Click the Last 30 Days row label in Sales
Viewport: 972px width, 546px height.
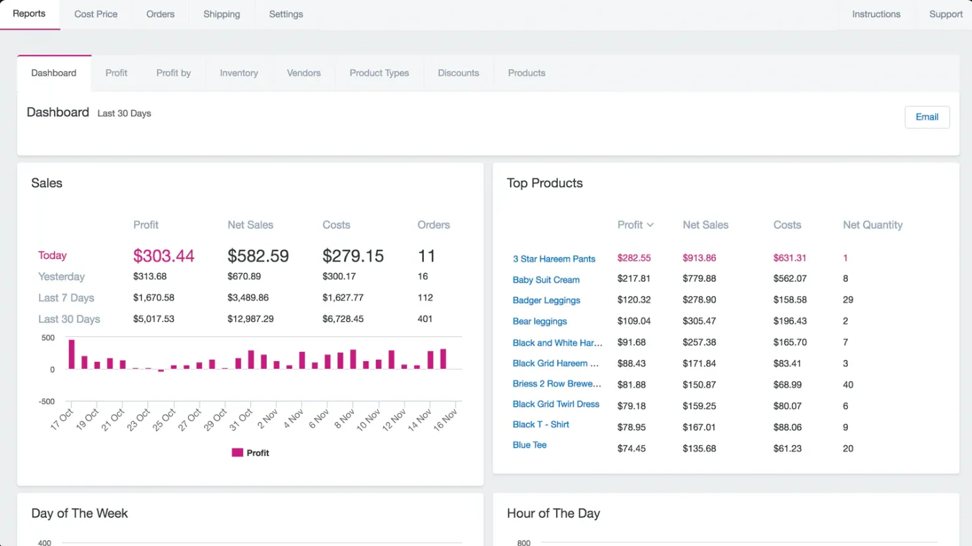(69, 319)
